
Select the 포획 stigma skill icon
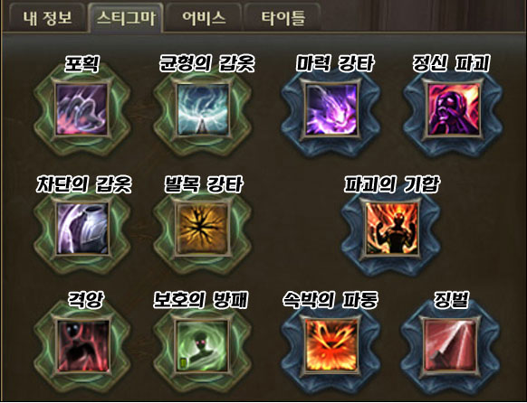[x=81, y=109]
